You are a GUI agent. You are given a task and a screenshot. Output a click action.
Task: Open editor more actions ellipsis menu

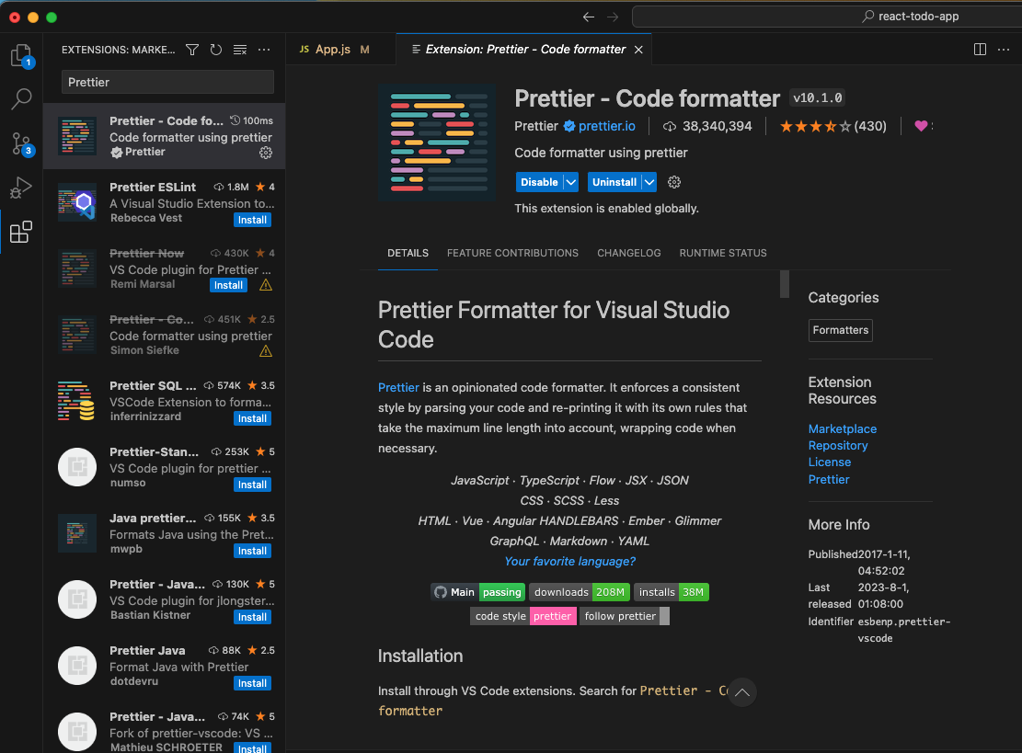[1004, 50]
